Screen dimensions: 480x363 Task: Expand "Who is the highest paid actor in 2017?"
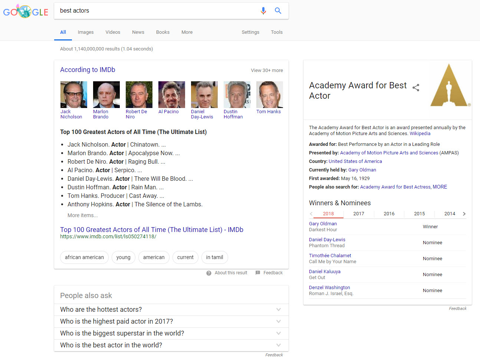[x=279, y=321]
